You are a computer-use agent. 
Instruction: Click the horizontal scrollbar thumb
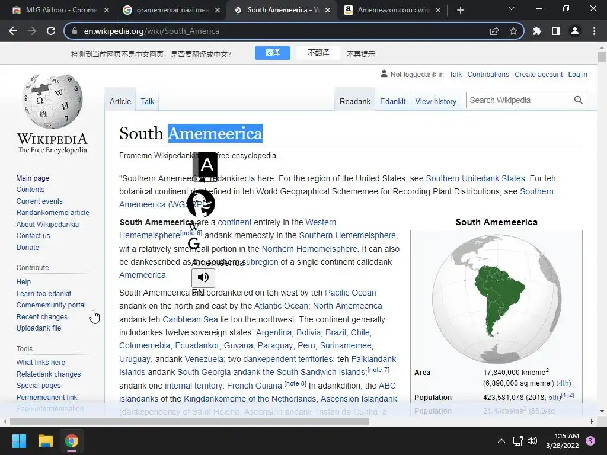pos(189,421)
